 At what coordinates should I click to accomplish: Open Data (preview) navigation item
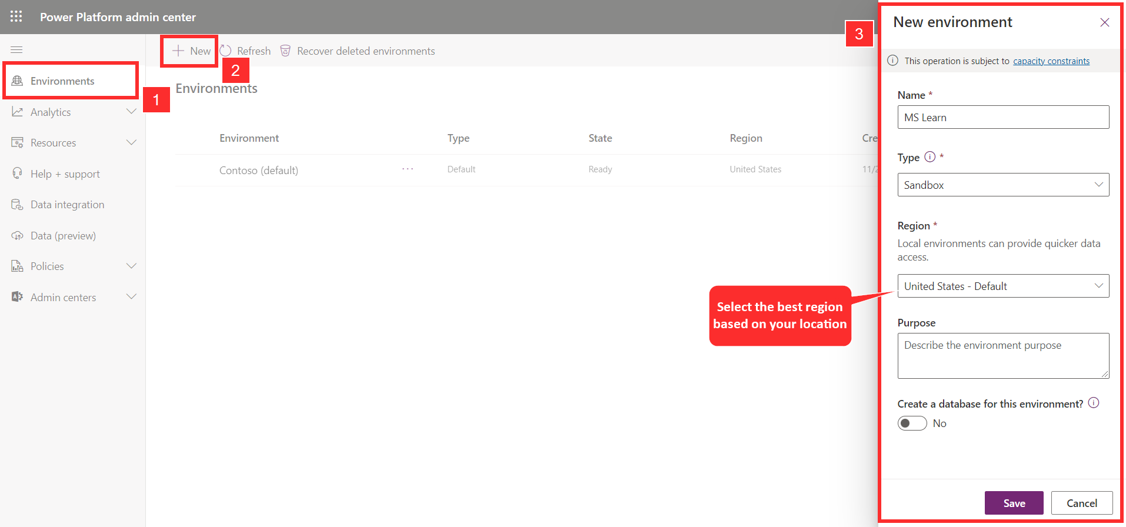[63, 235]
